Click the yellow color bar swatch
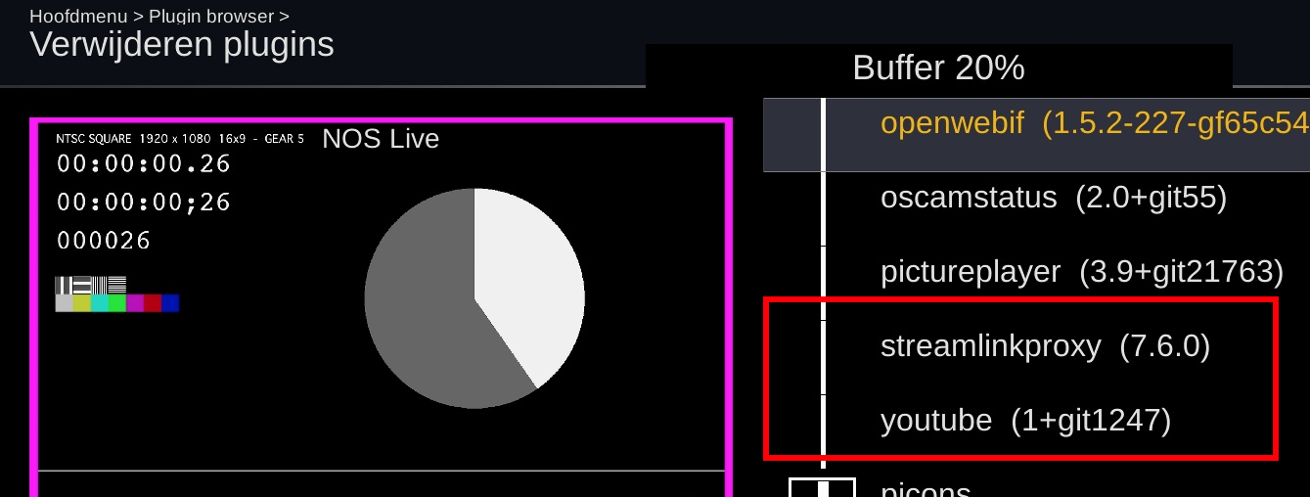Screen dimensions: 1310x497 coord(82,303)
